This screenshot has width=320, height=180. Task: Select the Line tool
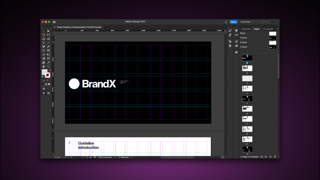pyautogui.click(x=48, y=43)
